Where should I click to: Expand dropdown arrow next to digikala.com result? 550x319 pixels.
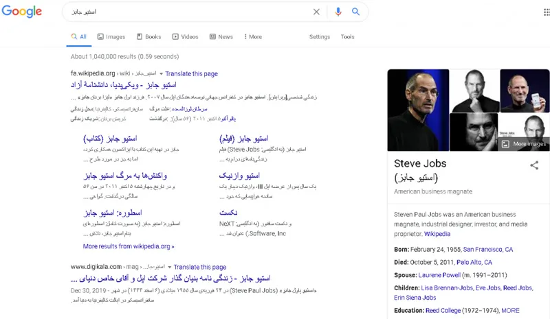[x=169, y=267]
